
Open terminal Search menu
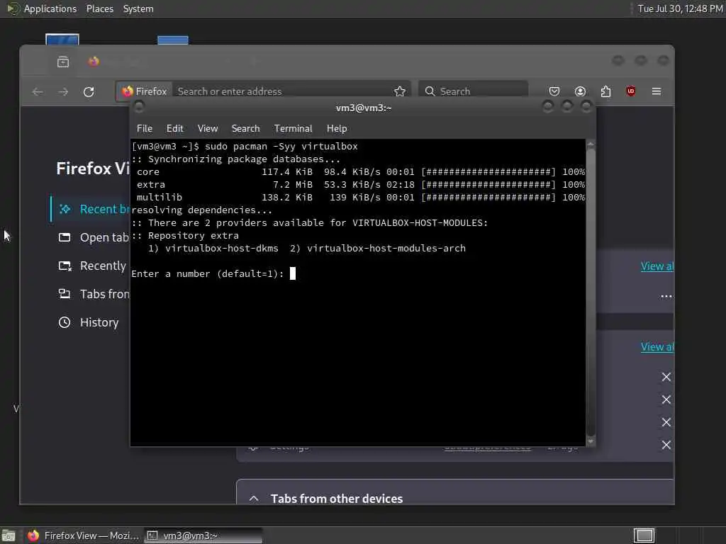point(245,129)
